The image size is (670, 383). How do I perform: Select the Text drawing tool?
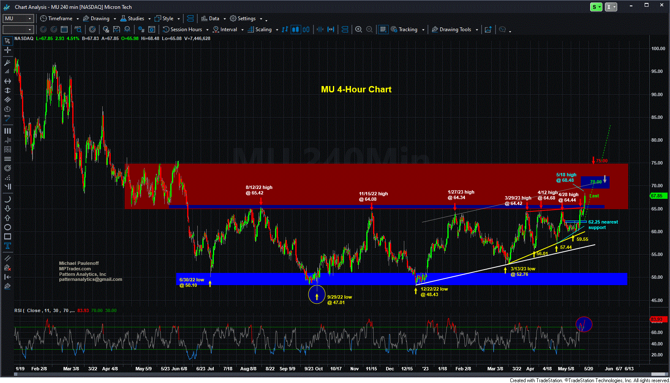pos(7,245)
